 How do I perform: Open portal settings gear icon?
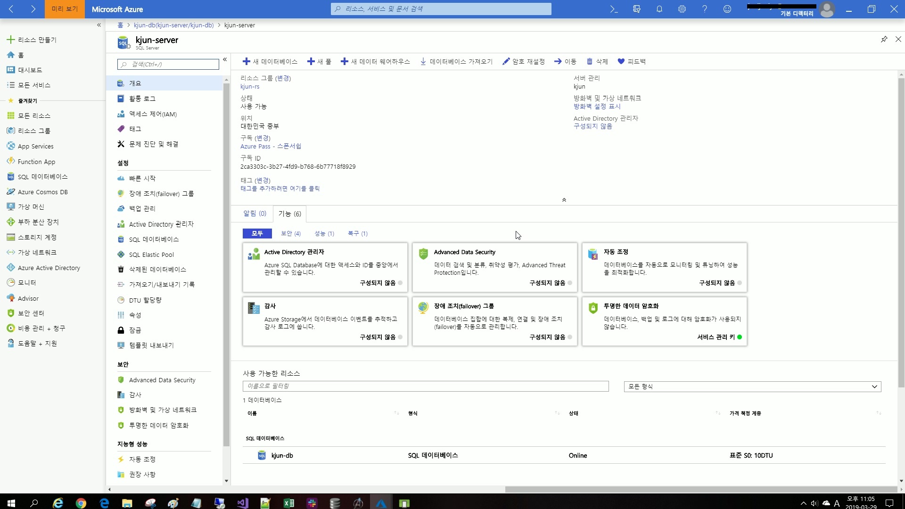click(x=682, y=9)
